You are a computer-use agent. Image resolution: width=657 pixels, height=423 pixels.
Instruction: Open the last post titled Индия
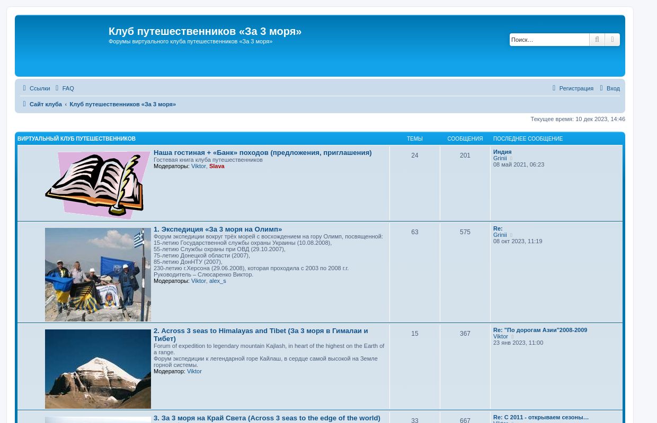point(502,152)
